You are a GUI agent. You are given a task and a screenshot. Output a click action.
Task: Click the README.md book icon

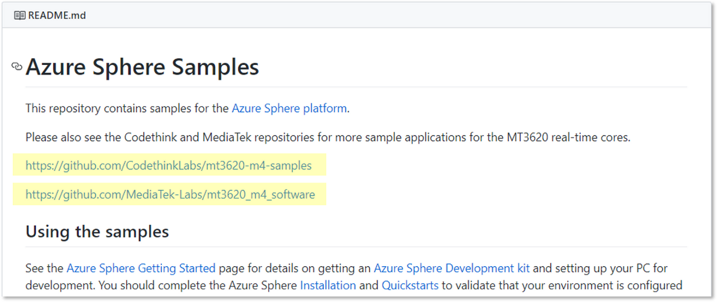(x=20, y=16)
